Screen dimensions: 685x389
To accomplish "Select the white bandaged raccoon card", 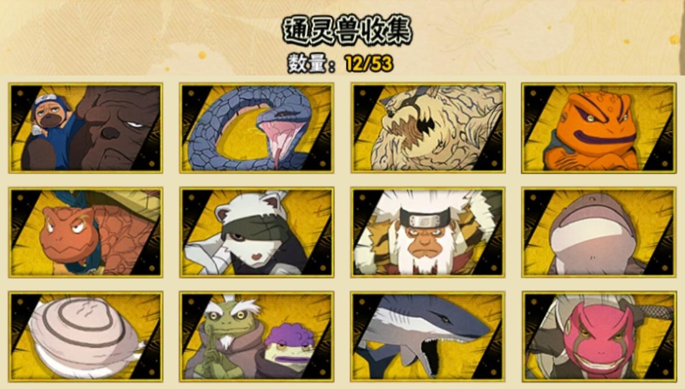I will tap(257, 232).
